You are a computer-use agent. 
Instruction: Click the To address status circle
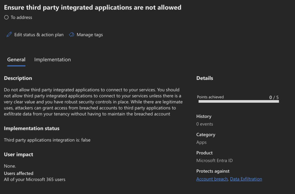6,18
